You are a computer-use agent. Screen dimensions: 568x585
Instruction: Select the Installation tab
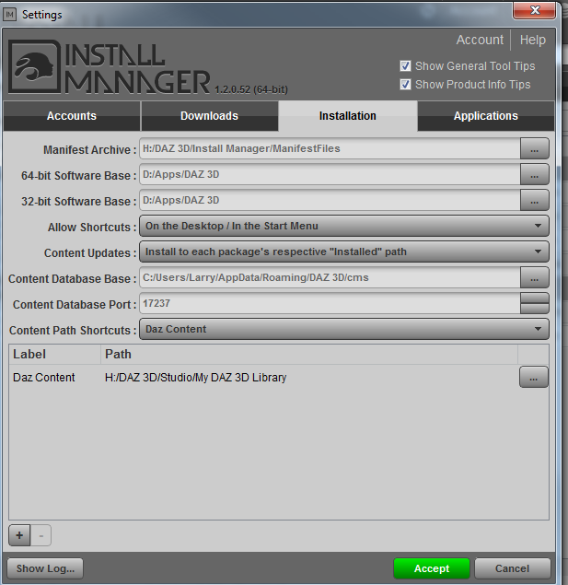pyautogui.click(x=348, y=116)
